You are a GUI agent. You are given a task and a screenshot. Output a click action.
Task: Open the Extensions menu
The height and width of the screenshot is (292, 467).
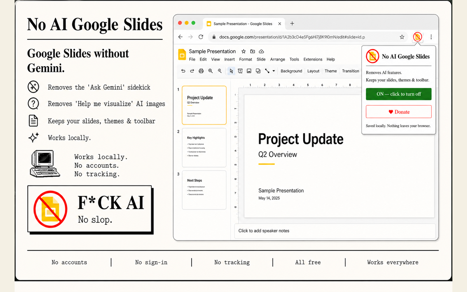click(x=313, y=59)
